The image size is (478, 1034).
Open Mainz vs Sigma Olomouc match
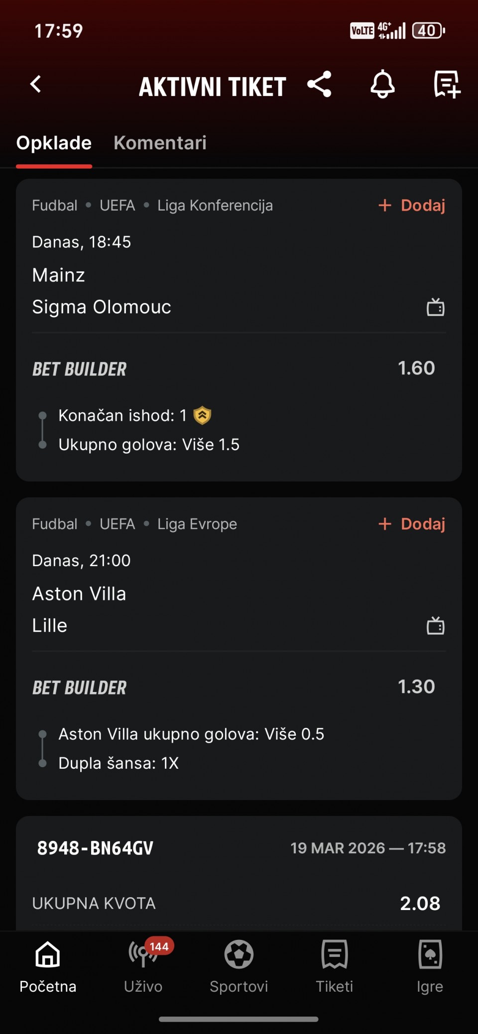102,291
